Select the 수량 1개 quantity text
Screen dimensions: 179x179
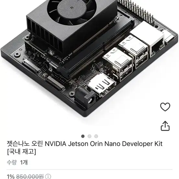[17, 162]
